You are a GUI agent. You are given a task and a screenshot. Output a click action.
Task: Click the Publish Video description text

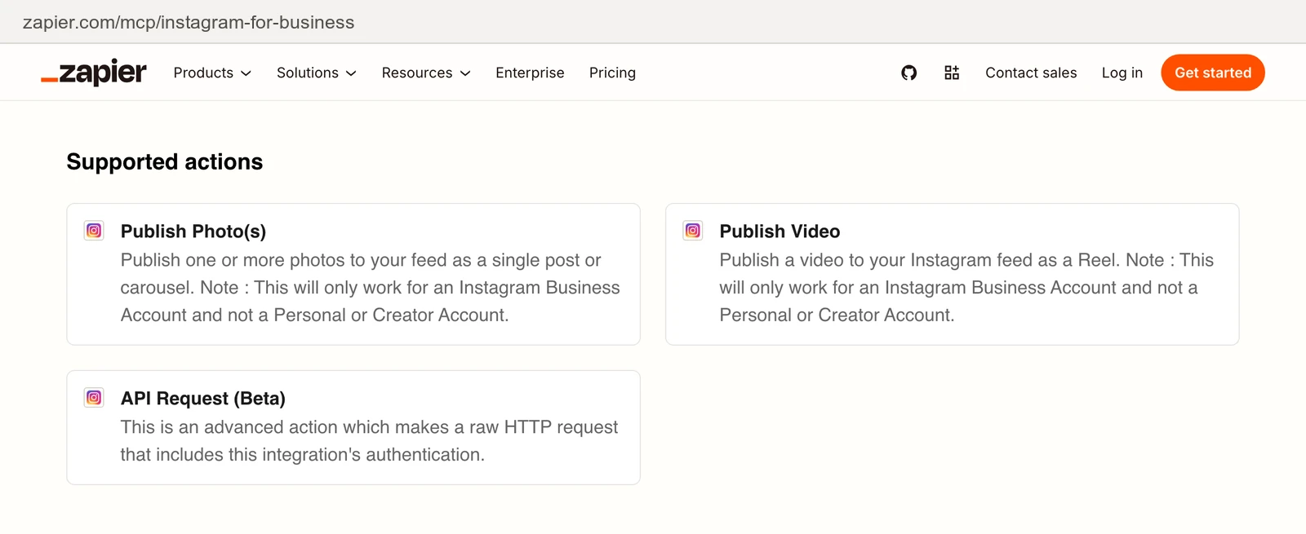[966, 288]
